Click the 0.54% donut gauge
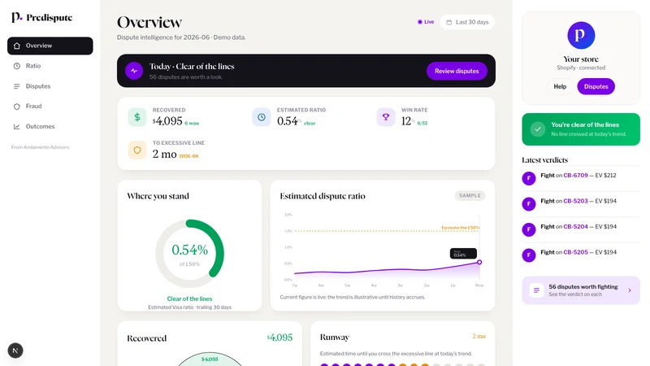 tap(189, 254)
